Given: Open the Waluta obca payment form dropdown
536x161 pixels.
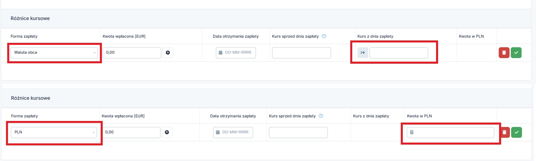Looking at the screenshot, I should point(54,52).
